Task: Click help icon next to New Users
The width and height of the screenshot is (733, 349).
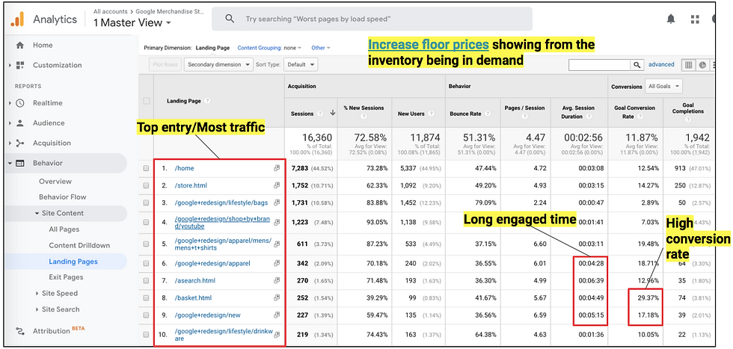Action: click(x=429, y=114)
